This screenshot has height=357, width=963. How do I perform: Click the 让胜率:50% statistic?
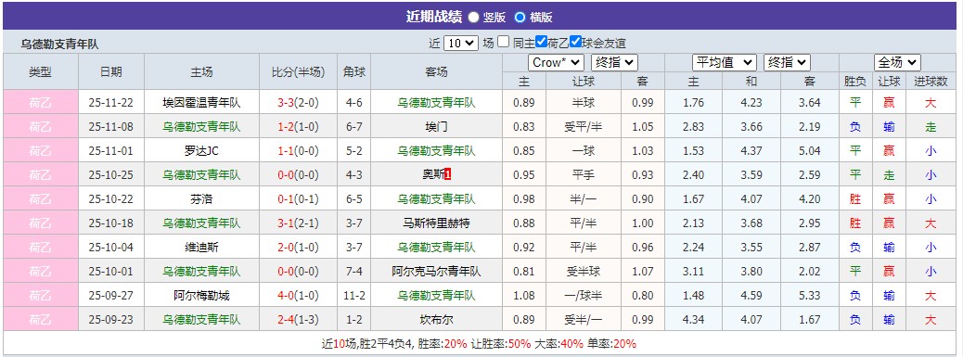pos(501,343)
